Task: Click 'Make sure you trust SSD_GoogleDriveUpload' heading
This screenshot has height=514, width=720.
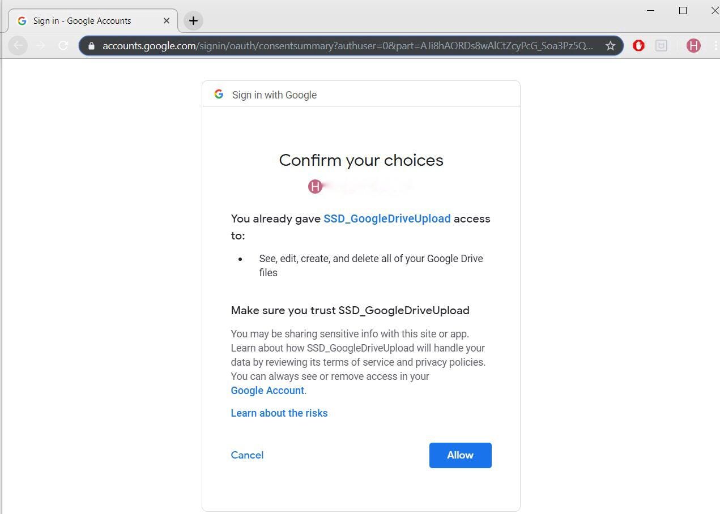Action: click(350, 310)
